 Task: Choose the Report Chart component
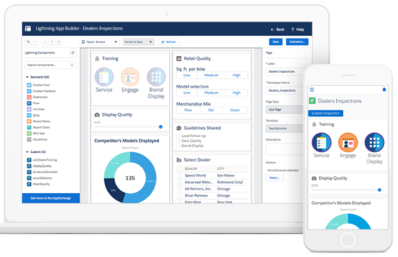(38, 127)
